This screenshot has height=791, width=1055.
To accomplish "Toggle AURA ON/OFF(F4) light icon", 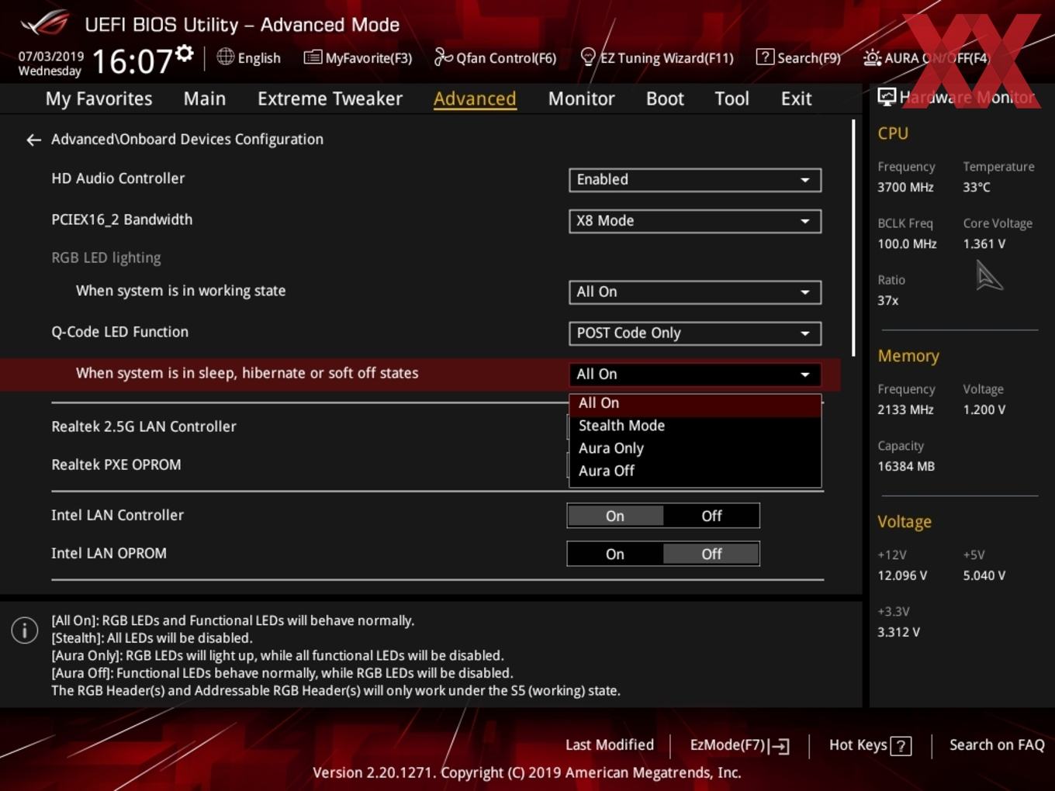I will (x=872, y=57).
